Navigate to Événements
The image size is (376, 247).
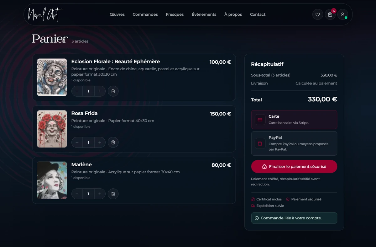204,14
